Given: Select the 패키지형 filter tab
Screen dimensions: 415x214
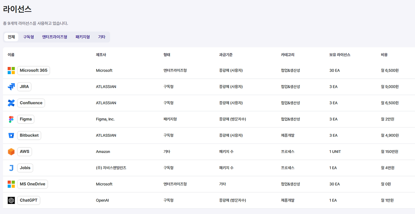Looking at the screenshot, I should (x=82, y=37).
